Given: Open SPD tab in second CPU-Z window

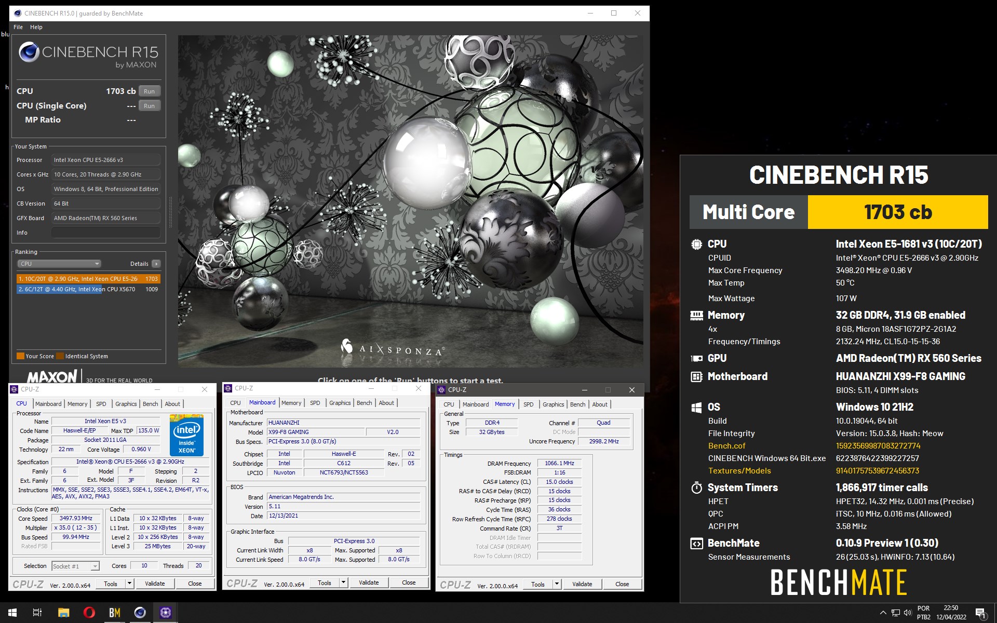Looking at the screenshot, I should point(315,403).
